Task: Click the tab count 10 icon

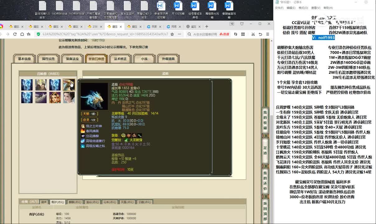Action: 232,24
